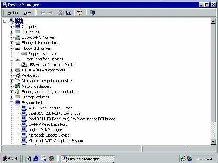Click the Up one level toolbar icon
The width and height of the screenshot is (218, 163).
pyautogui.click(x=61, y=13)
